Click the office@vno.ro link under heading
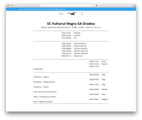 (96, 27)
